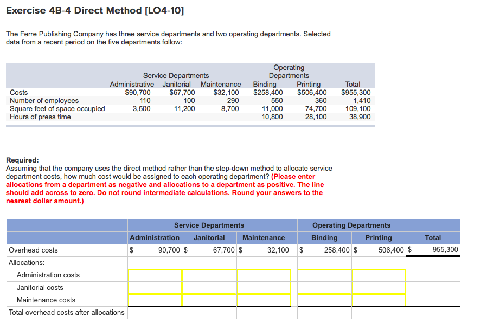Select the Service Departments column header

209,225
